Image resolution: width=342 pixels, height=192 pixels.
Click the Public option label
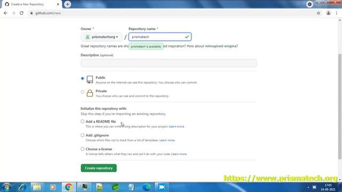[x=100, y=77]
